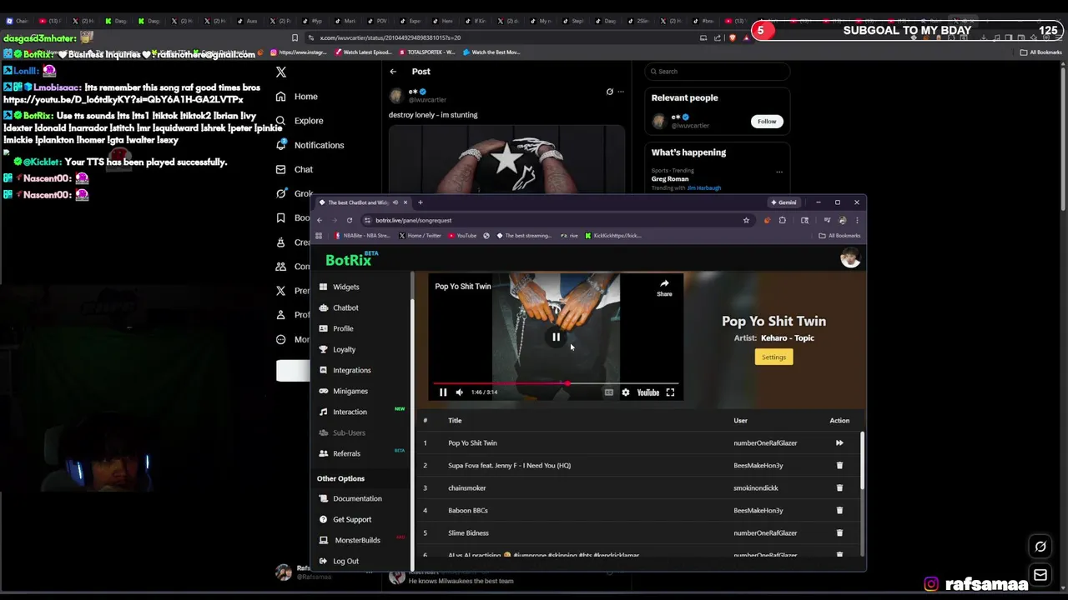
Task: Open YouTube player settings gear
Action: pyautogui.click(x=626, y=392)
